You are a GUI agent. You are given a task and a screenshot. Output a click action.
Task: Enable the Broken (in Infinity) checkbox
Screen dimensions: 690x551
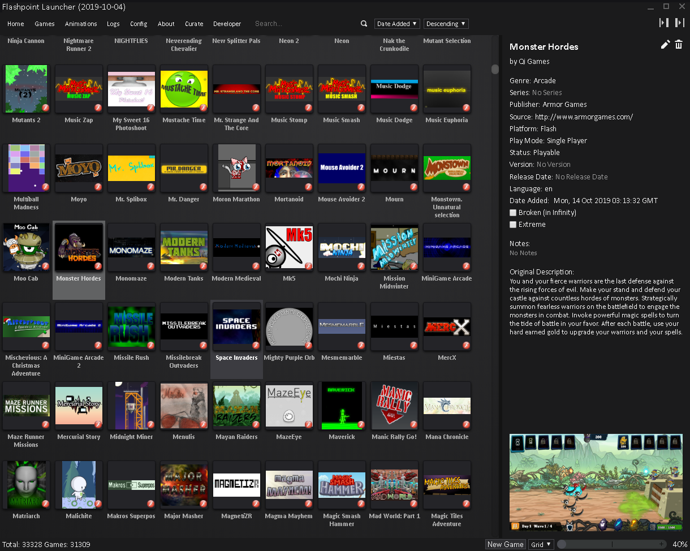pyautogui.click(x=513, y=213)
